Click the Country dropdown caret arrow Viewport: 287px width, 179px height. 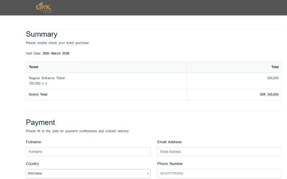[x=147, y=174]
